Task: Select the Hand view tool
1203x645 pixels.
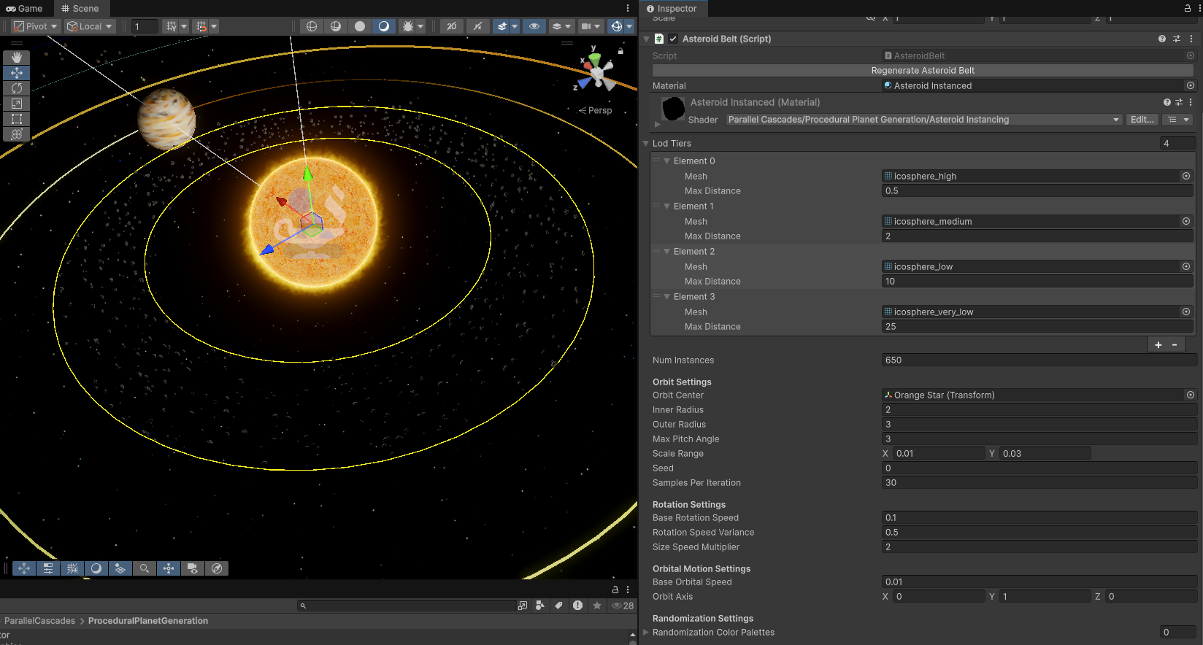Action: coord(17,57)
